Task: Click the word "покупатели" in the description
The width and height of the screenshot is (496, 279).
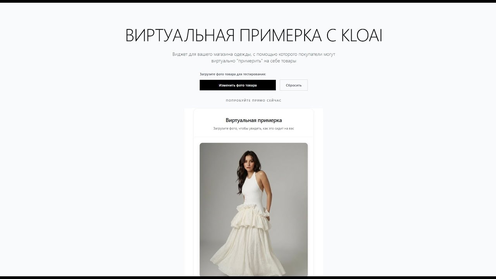Action: [310, 54]
